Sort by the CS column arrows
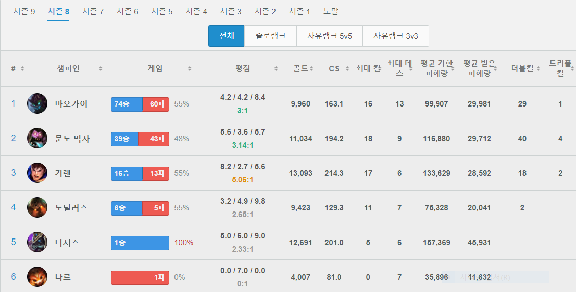This screenshot has width=576, height=292. click(x=347, y=69)
